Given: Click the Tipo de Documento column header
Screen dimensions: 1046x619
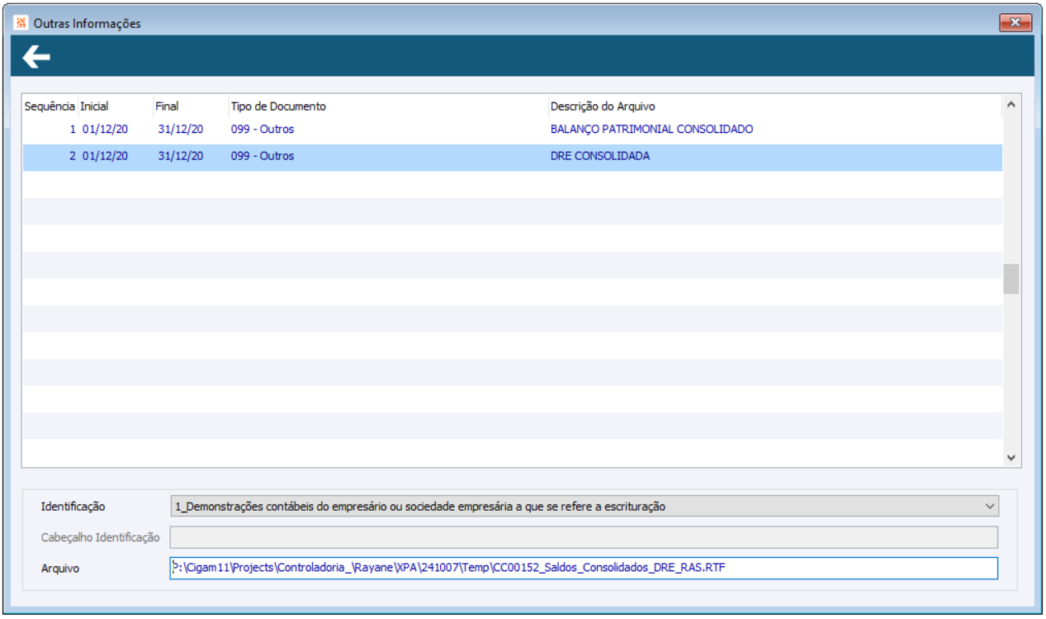Looking at the screenshot, I should click(278, 106).
